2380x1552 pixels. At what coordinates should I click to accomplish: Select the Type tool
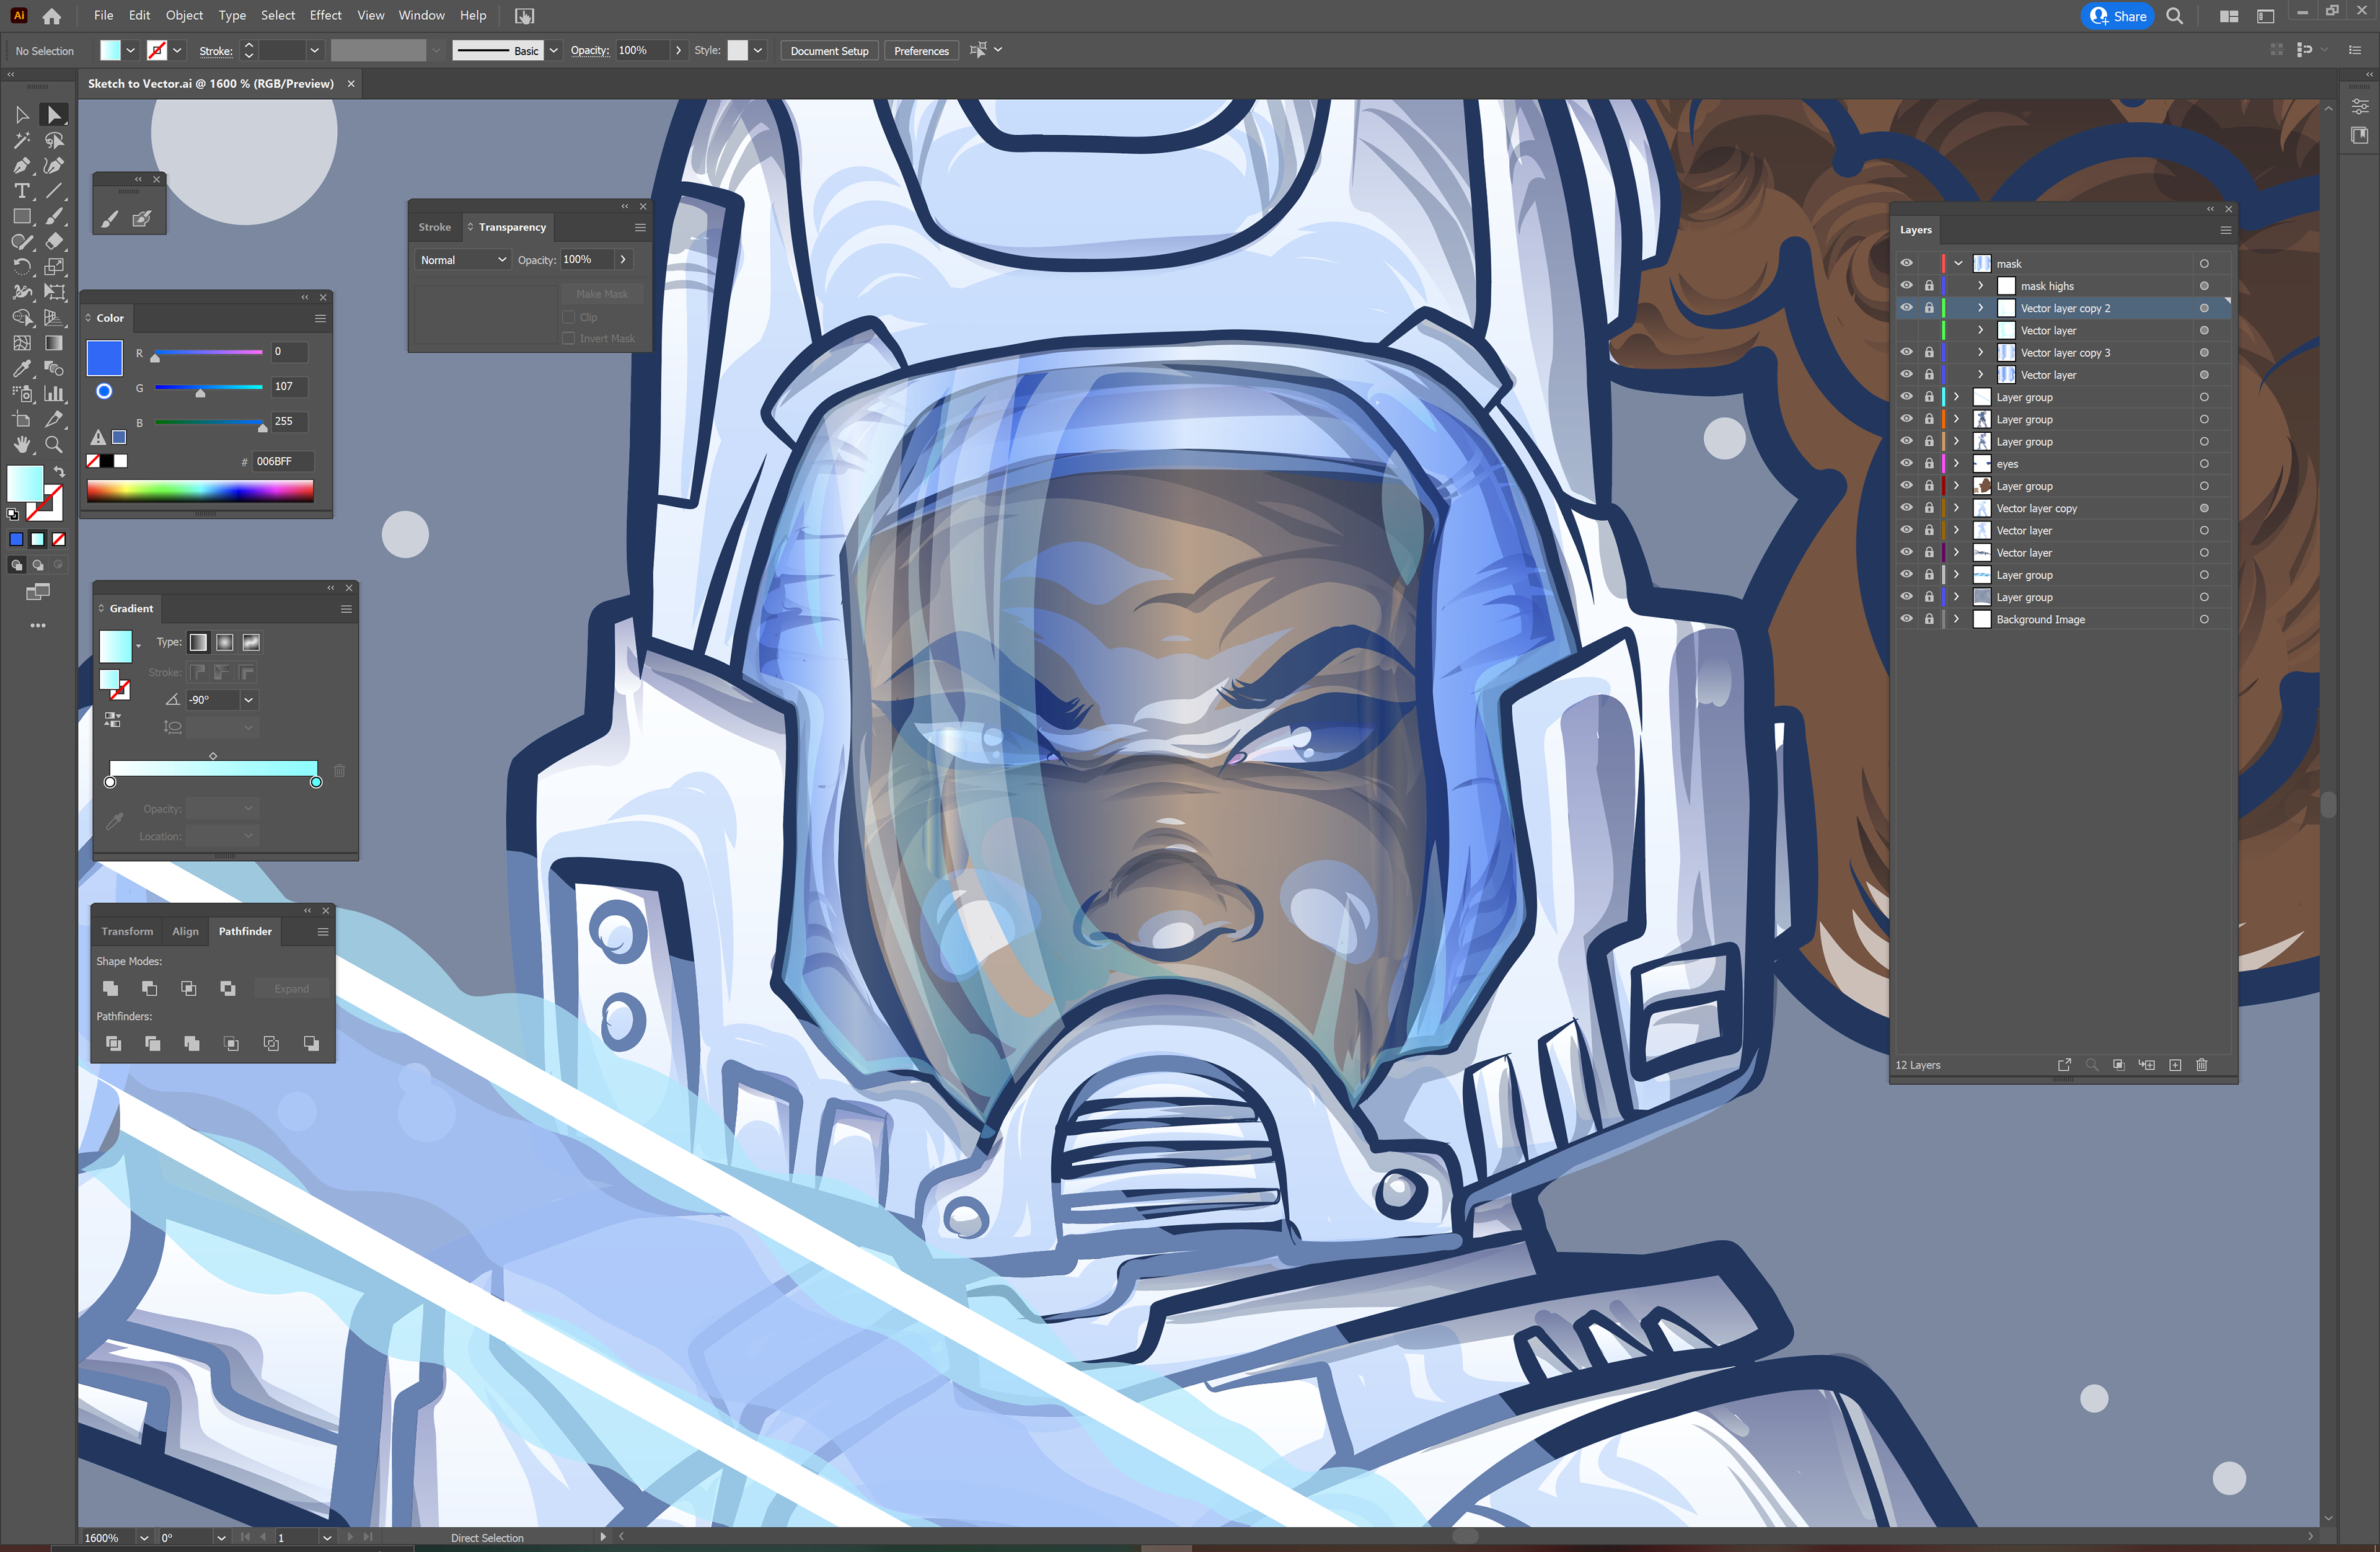(x=22, y=191)
